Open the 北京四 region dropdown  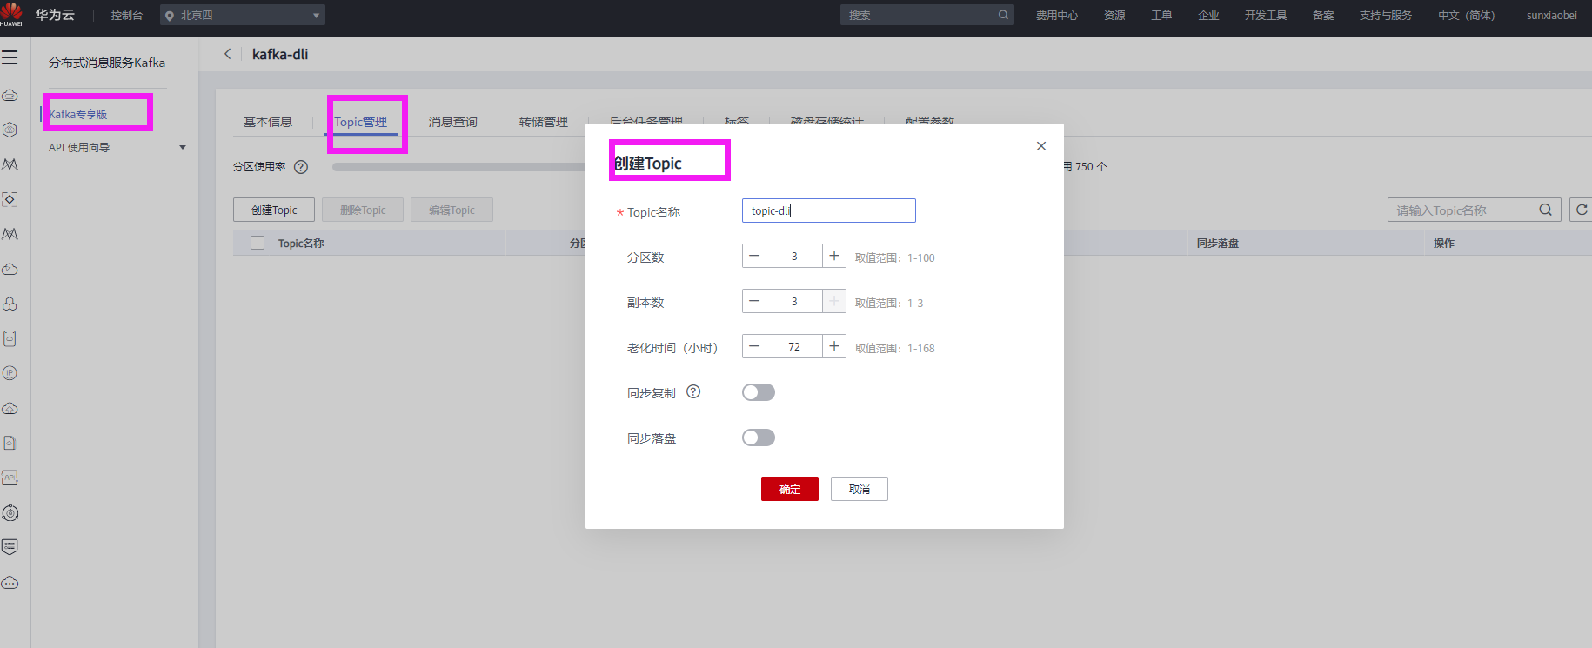[x=243, y=15]
